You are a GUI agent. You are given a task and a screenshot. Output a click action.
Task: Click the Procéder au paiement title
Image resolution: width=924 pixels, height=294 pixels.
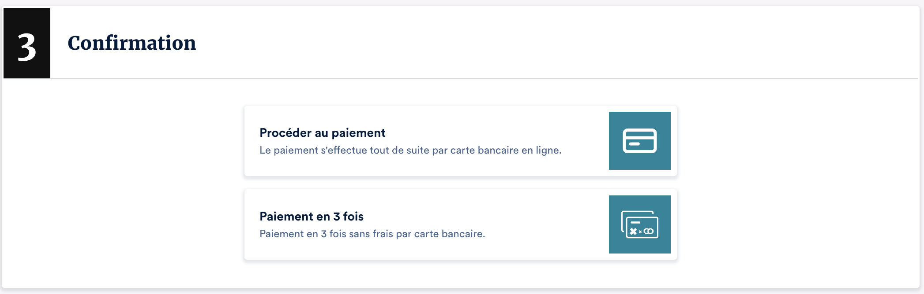pos(322,133)
